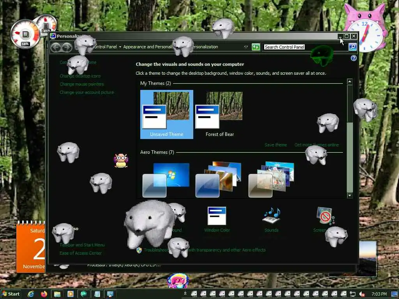Open Change your account picture link
The image size is (399, 299).
(x=87, y=92)
